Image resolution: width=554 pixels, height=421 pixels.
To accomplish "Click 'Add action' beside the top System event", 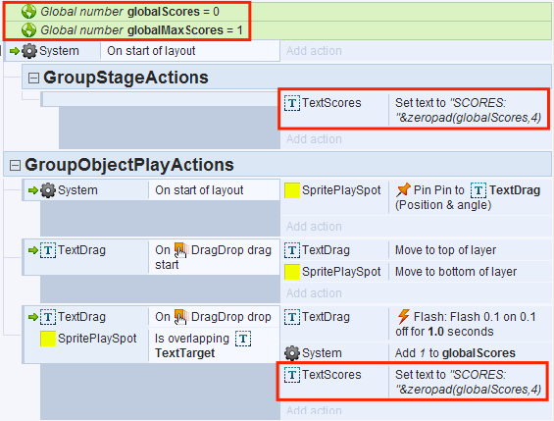I will click(314, 51).
